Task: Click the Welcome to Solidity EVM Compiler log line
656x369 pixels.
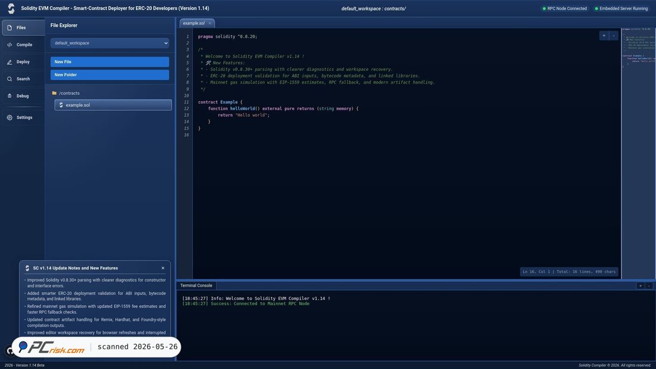Action: [x=256, y=299]
